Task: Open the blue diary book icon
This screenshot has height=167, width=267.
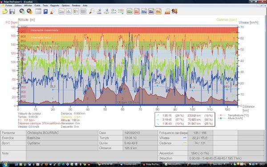Action: coord(45,12)
